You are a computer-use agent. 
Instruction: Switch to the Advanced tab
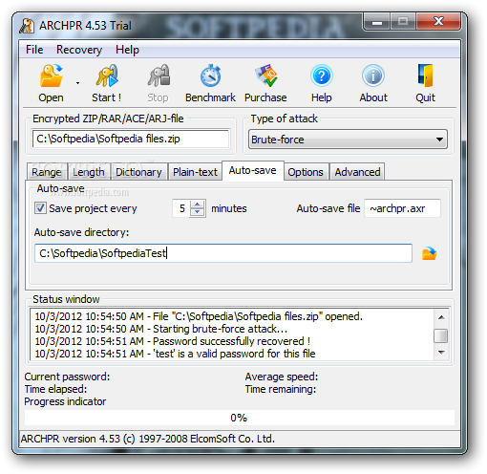(x=357, y=172)
